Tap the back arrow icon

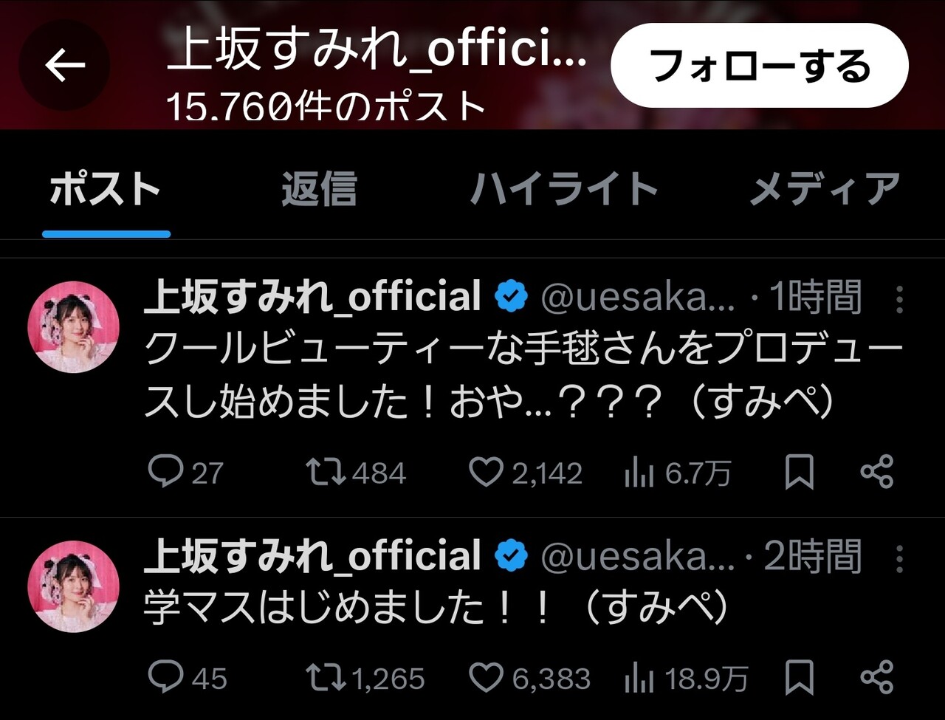click(x=65, y=66)
